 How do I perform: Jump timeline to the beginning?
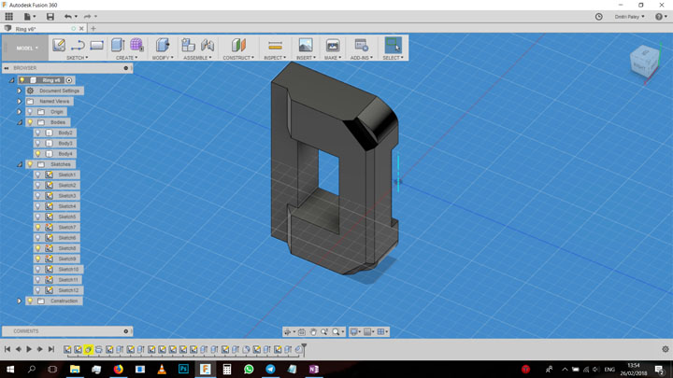[x=7, y=349]
